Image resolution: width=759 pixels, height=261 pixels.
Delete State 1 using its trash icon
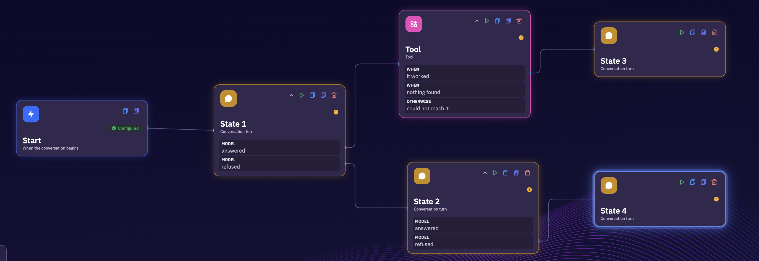click(x=334, y=95)
